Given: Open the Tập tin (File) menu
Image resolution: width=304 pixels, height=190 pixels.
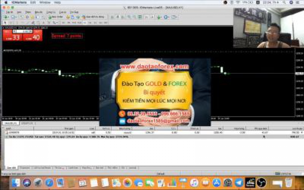Looking at the screenshot, I should coord(9,12).
